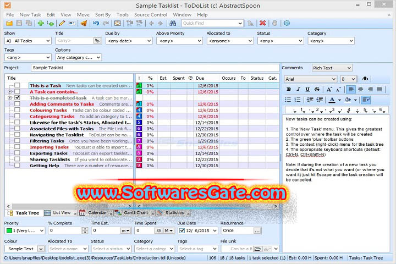Image resolution: width=396 pixels, height=264 pixels.
Task: Click the Quick Find search box
Action: 212,23
